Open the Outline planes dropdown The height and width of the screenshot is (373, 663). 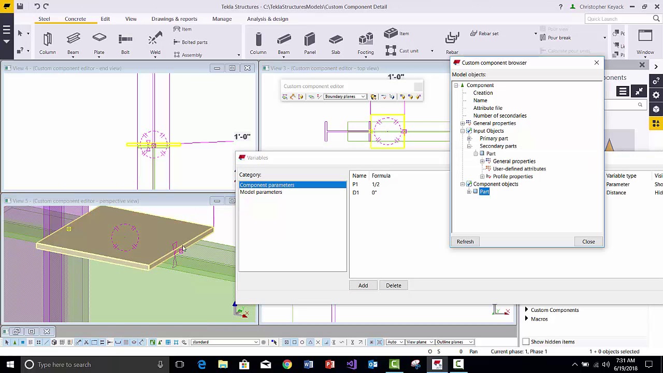454,342
